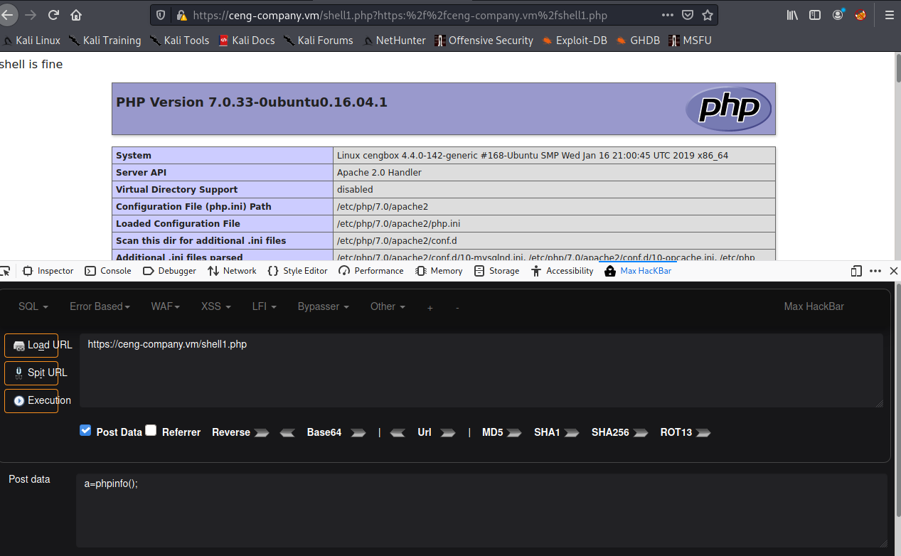Open the Bypasser dropdown
The image size is (901, 556).
324,306
